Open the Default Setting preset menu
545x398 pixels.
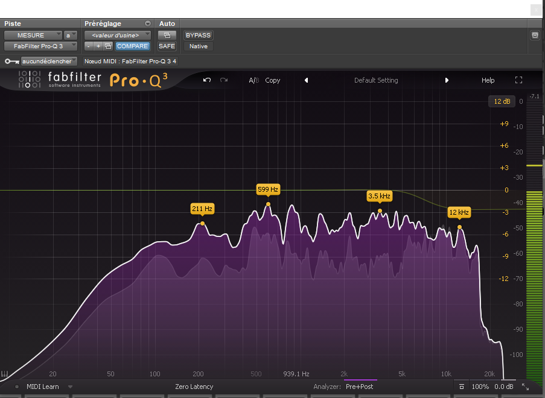click(376, 80)
